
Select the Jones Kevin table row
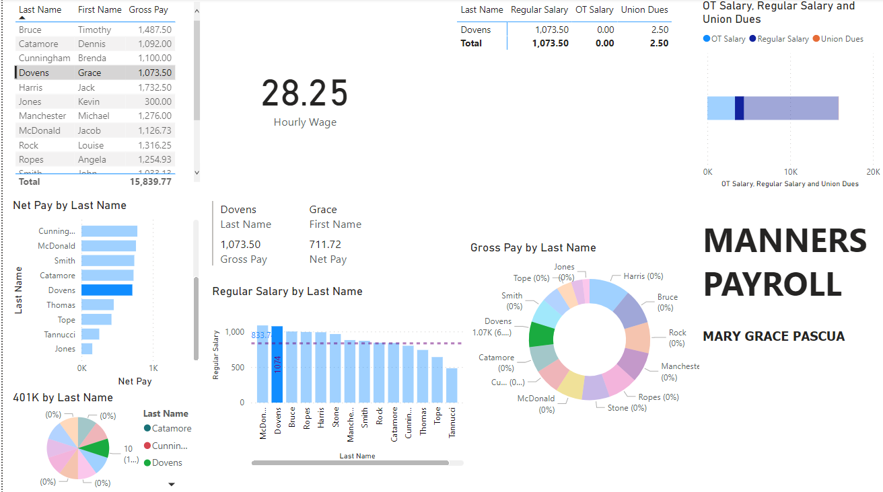click(x=95, y=101)
